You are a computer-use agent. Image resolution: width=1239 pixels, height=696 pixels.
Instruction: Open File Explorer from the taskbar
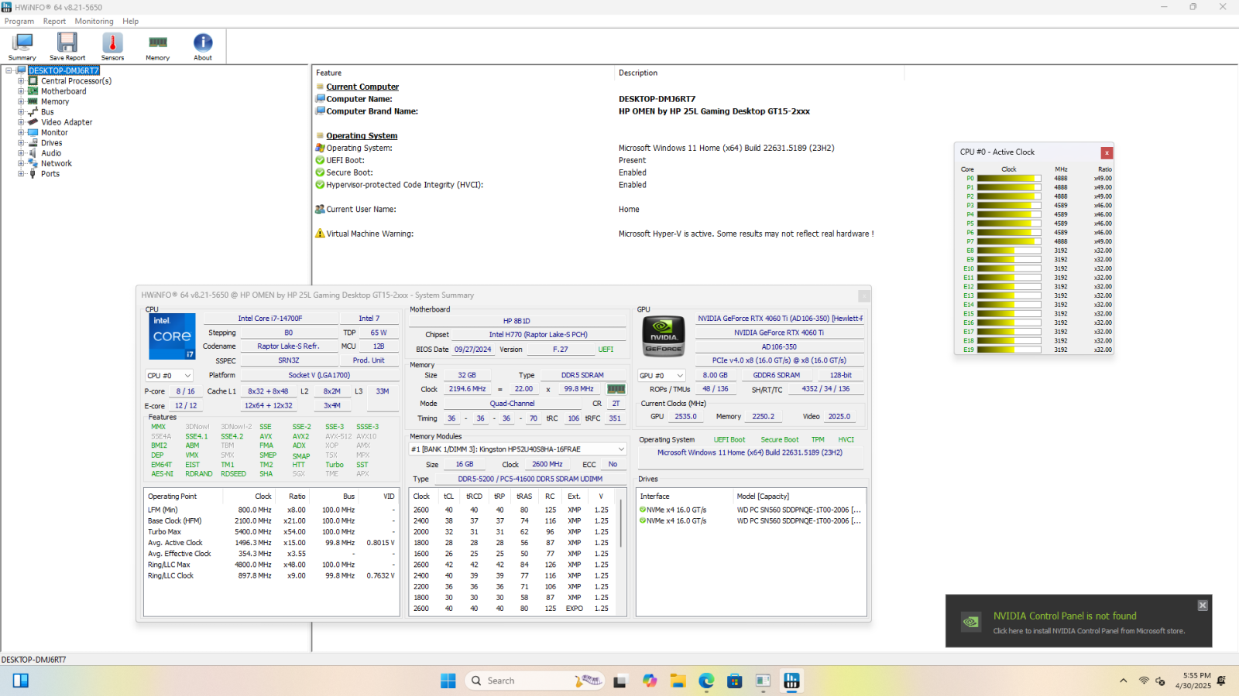[678, 681]
